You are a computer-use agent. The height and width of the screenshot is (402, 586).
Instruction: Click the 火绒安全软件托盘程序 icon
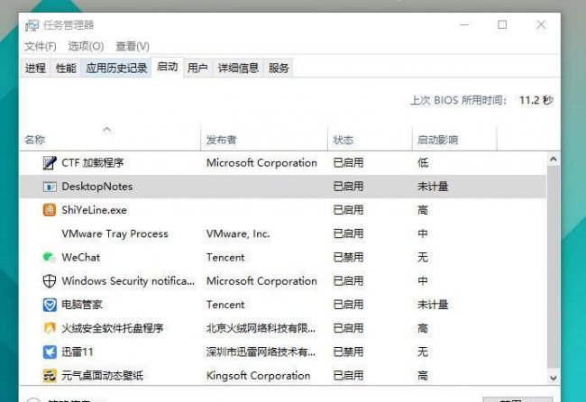coord(50,328)
